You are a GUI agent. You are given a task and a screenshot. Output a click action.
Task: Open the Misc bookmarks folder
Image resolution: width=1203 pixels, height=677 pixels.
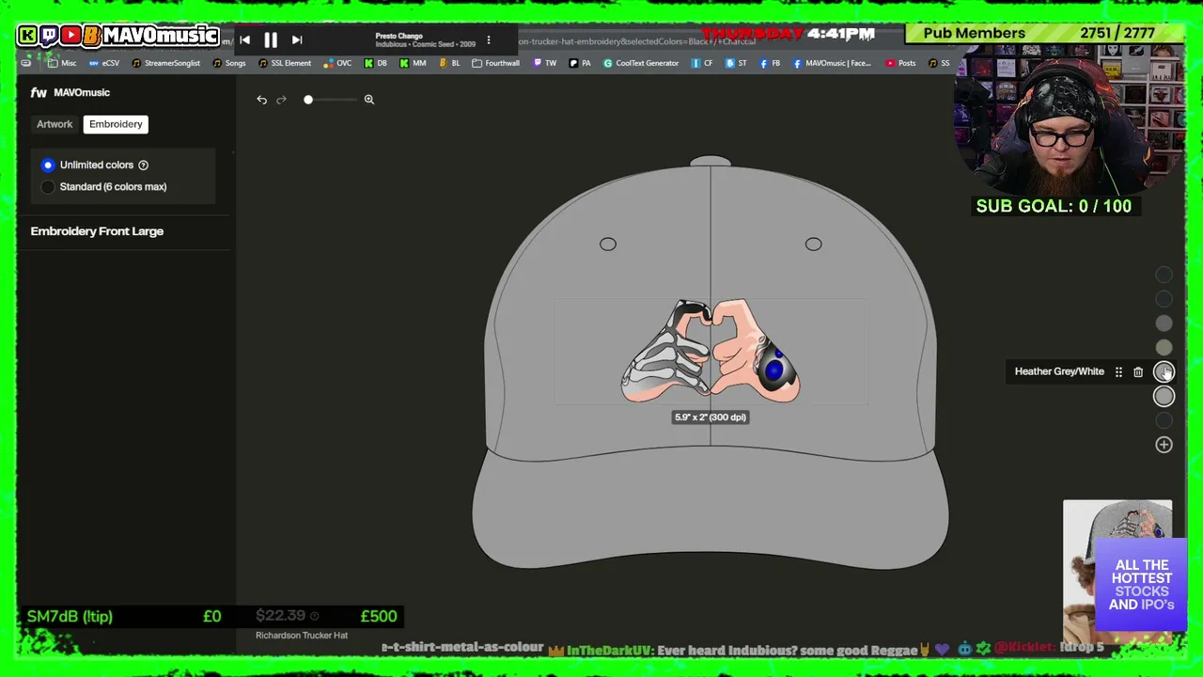click(62, 63)
